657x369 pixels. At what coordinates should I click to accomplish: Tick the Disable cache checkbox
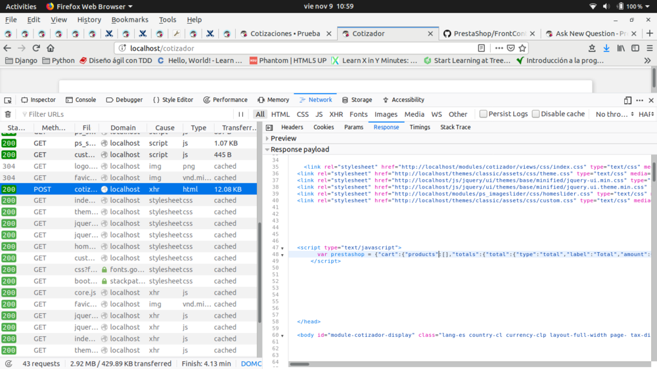[x=535, y=114]
